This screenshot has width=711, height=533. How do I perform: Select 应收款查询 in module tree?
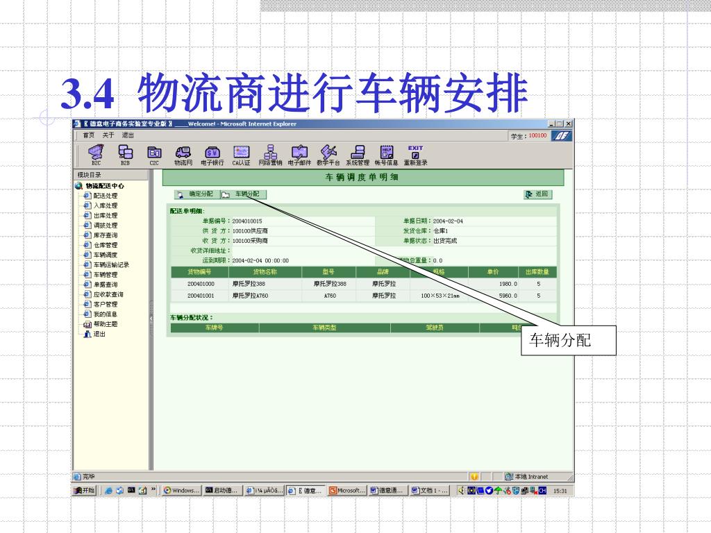click(x=108, y=294)
